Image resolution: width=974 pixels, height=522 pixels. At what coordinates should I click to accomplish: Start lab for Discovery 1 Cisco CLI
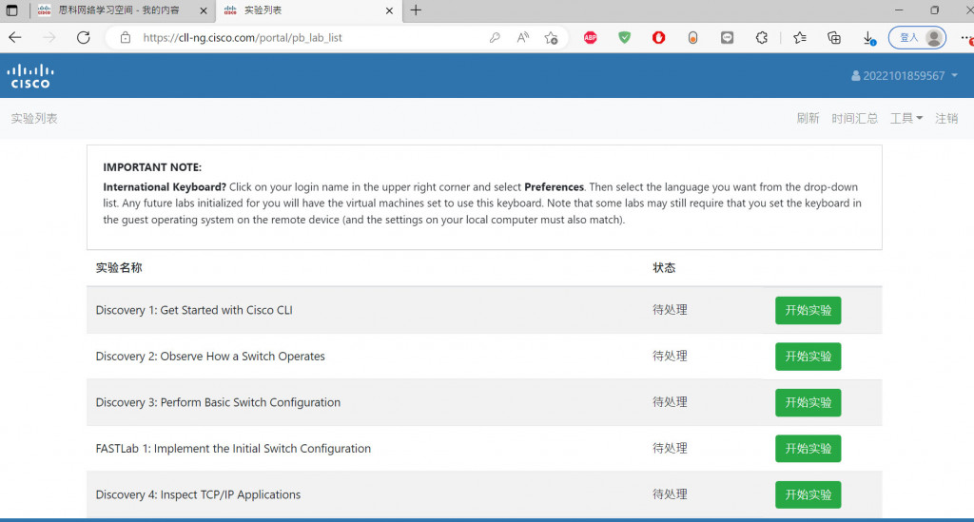pyautogui.click(x=808, y=310)
